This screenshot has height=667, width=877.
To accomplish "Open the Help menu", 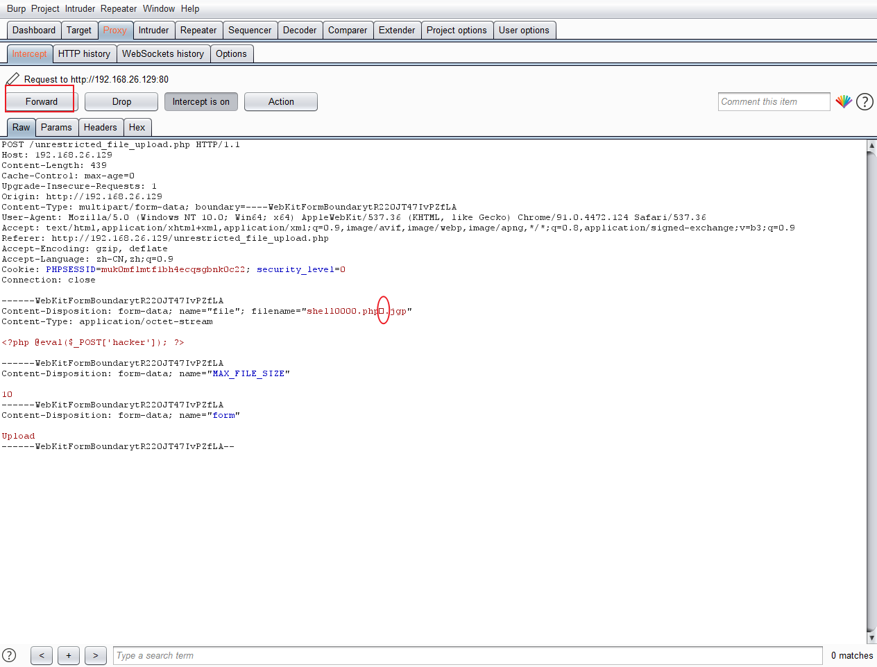I will click(190, 8).
